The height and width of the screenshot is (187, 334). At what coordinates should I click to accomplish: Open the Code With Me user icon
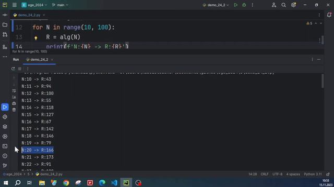click(x=274, y=5)
